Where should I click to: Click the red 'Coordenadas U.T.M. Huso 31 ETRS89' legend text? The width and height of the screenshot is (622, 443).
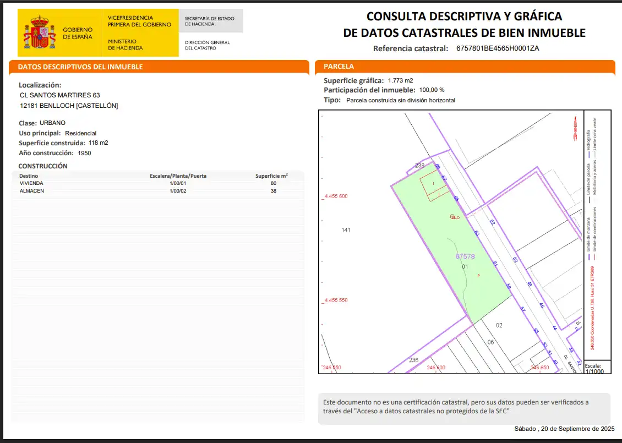(592, 308)
